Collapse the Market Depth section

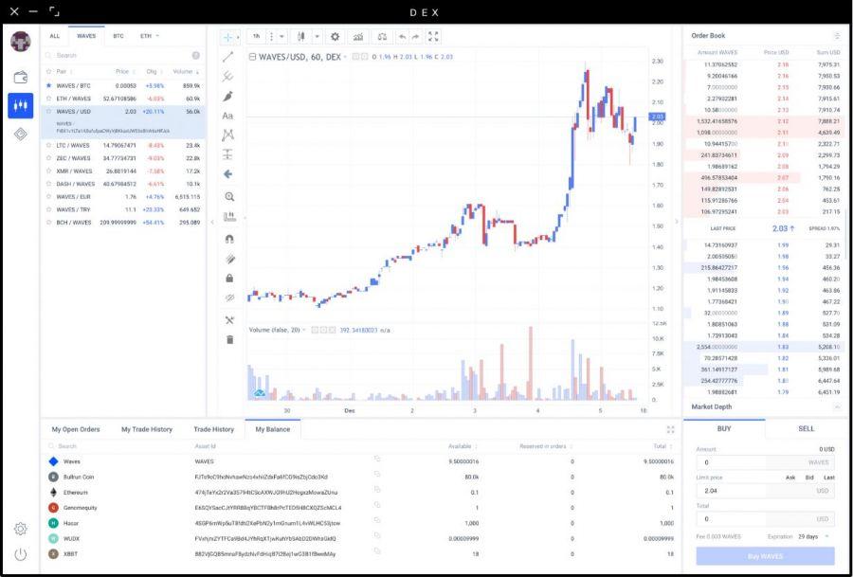[x=837, y=406]
